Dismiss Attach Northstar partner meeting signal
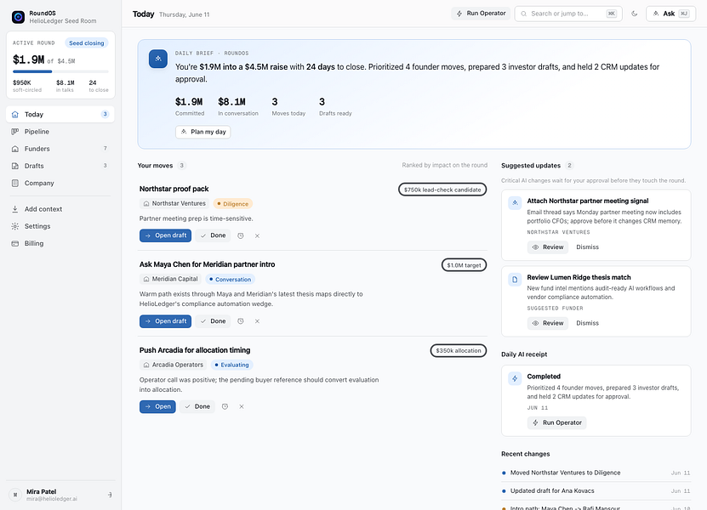The height and width of the screenshot is (510, 707). [x=588, y=247]
